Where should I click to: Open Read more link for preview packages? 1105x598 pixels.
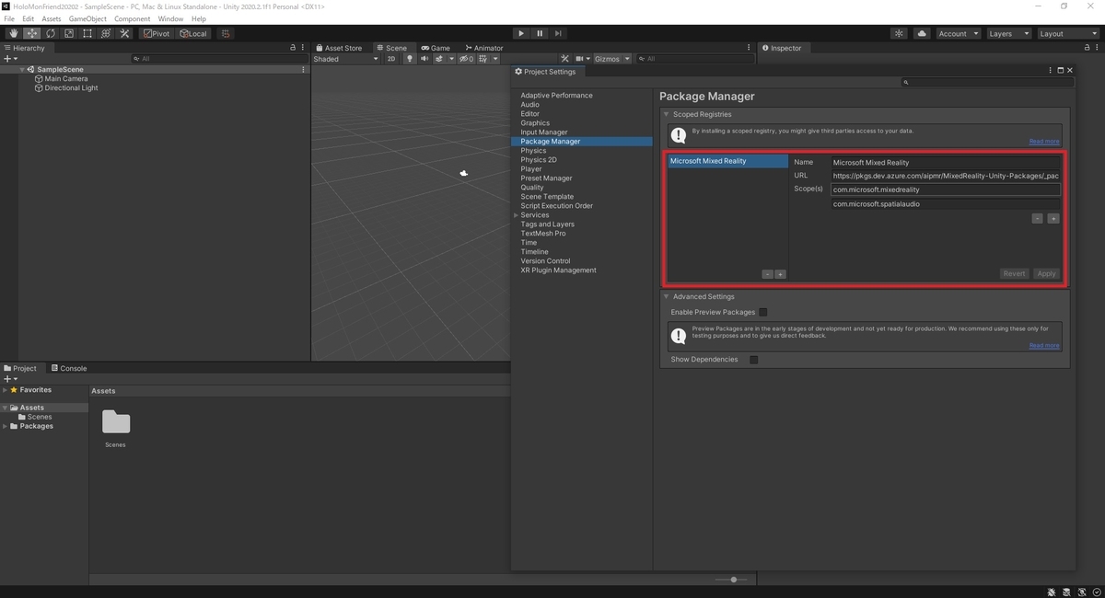[x=1044, y=345]
